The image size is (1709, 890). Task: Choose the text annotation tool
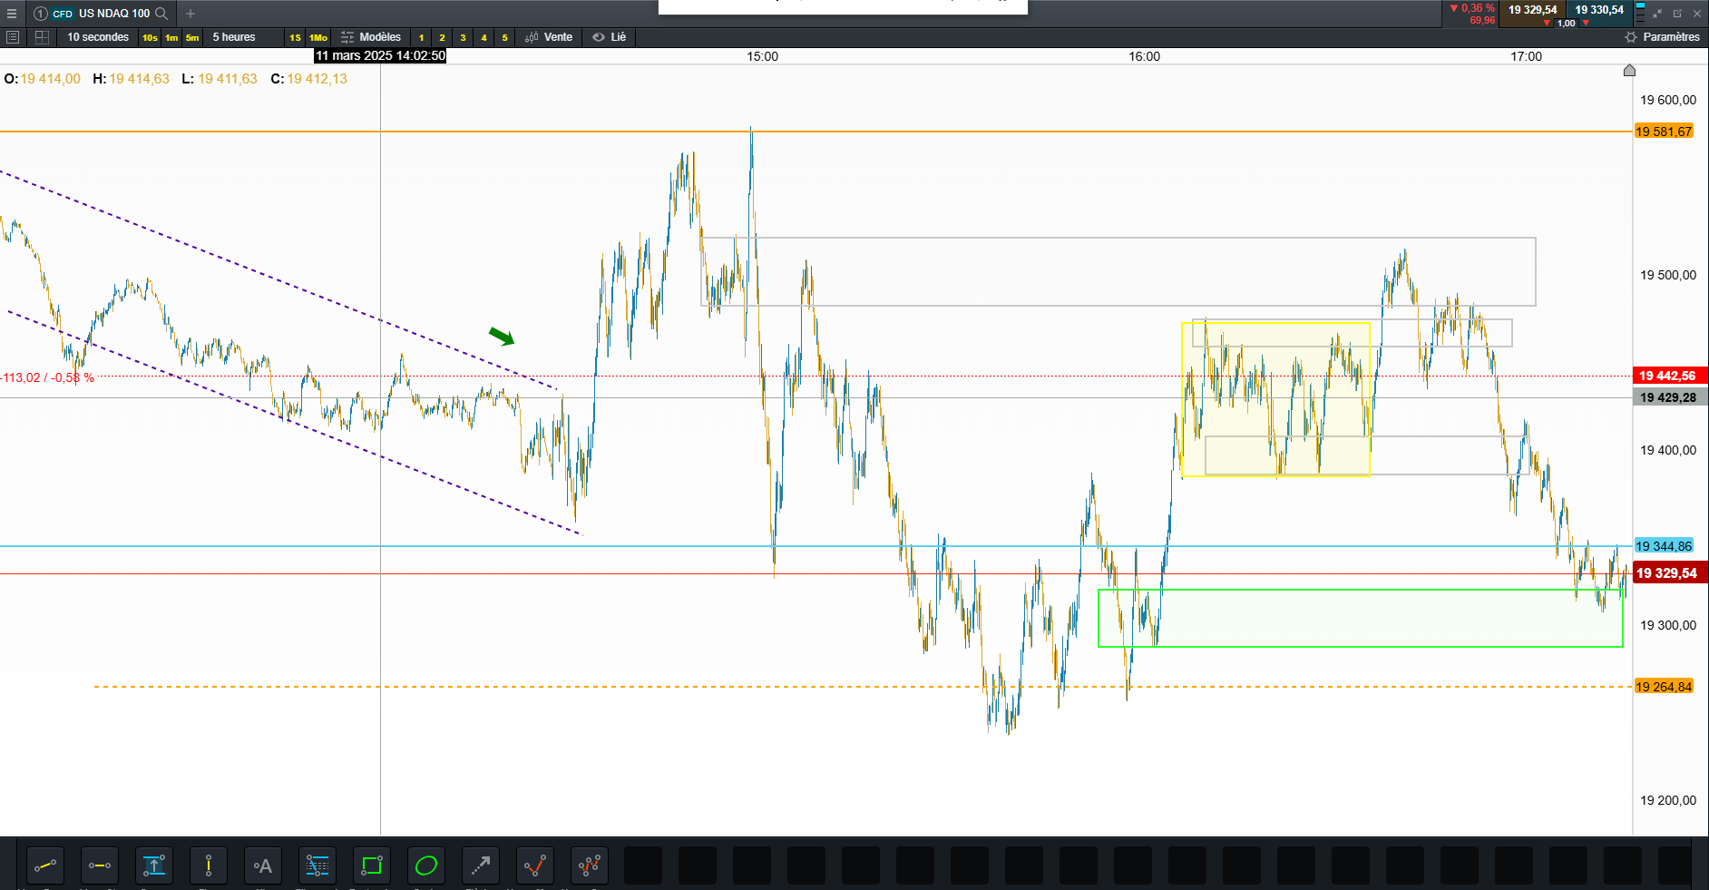click(x=263, y=866)
